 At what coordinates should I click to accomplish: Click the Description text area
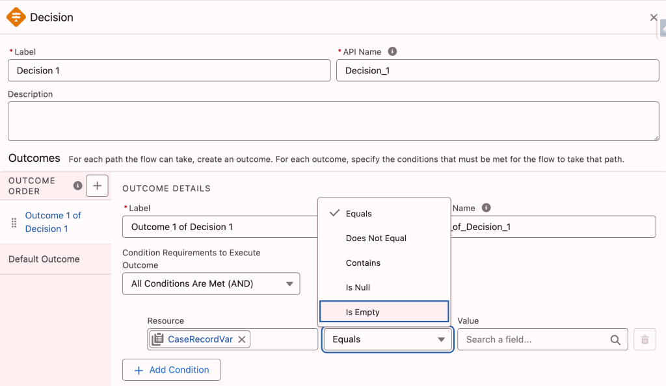pyautogui.click(x=333, y=122)
